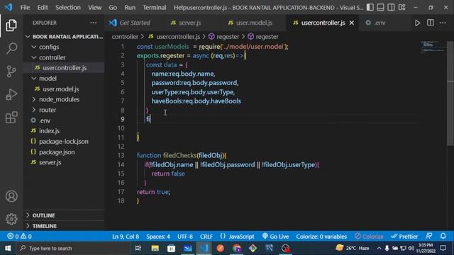This screenshot has height=255, width=454.
Task: Open the Search view in activity bar
Action: [11, 48]
